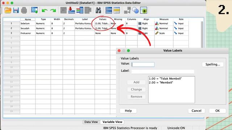
Task: Open a data file via folder icon
Action: (x=8, y=10)
